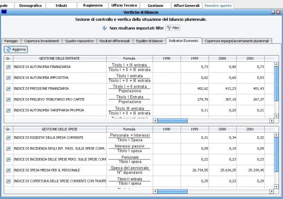Click the 0,80 autonomia finanziaria value
This screenshot has width=283, height=199.
click(x=233, y=67)
